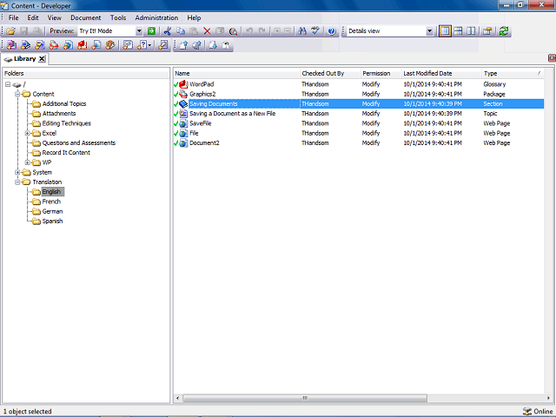The image size is (556, 417).
Task: Click the scrollbar right arrow
Action: 548,398
